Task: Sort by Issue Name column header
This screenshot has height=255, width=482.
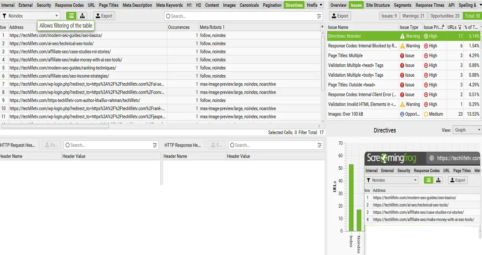Action: (363, 27)
